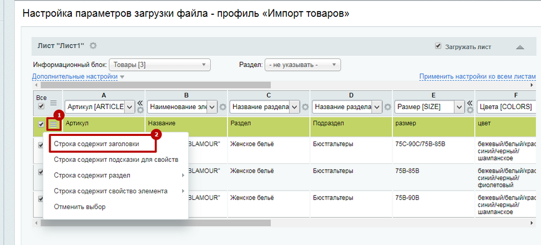
Task: Open column B field dropdown Наименование элемента
Action: point(182,106)
